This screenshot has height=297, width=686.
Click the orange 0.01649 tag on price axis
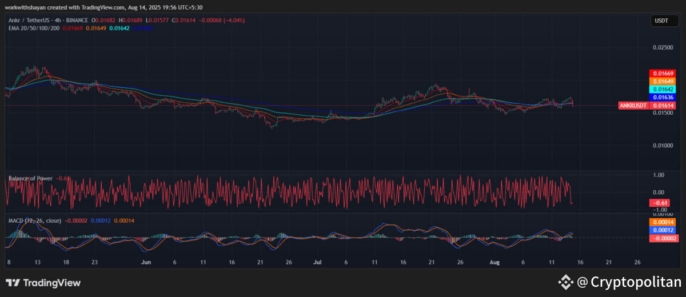(663, 81)
